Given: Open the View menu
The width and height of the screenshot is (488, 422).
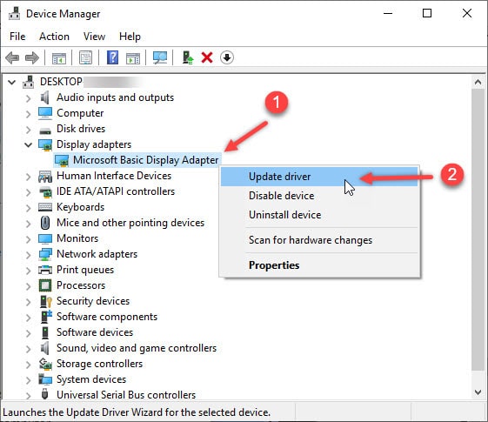Looking at the screenshot, I should (x=94, y=37).
